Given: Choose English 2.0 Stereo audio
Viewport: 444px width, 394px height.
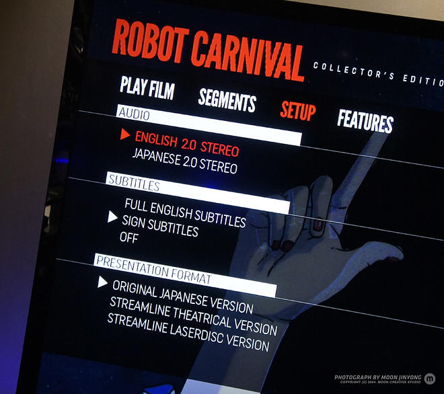Looking at the screenshot, I should 187,143.
